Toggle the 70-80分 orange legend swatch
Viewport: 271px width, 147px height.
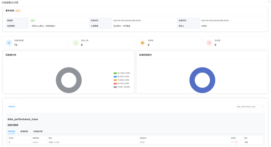pos(115,80)
